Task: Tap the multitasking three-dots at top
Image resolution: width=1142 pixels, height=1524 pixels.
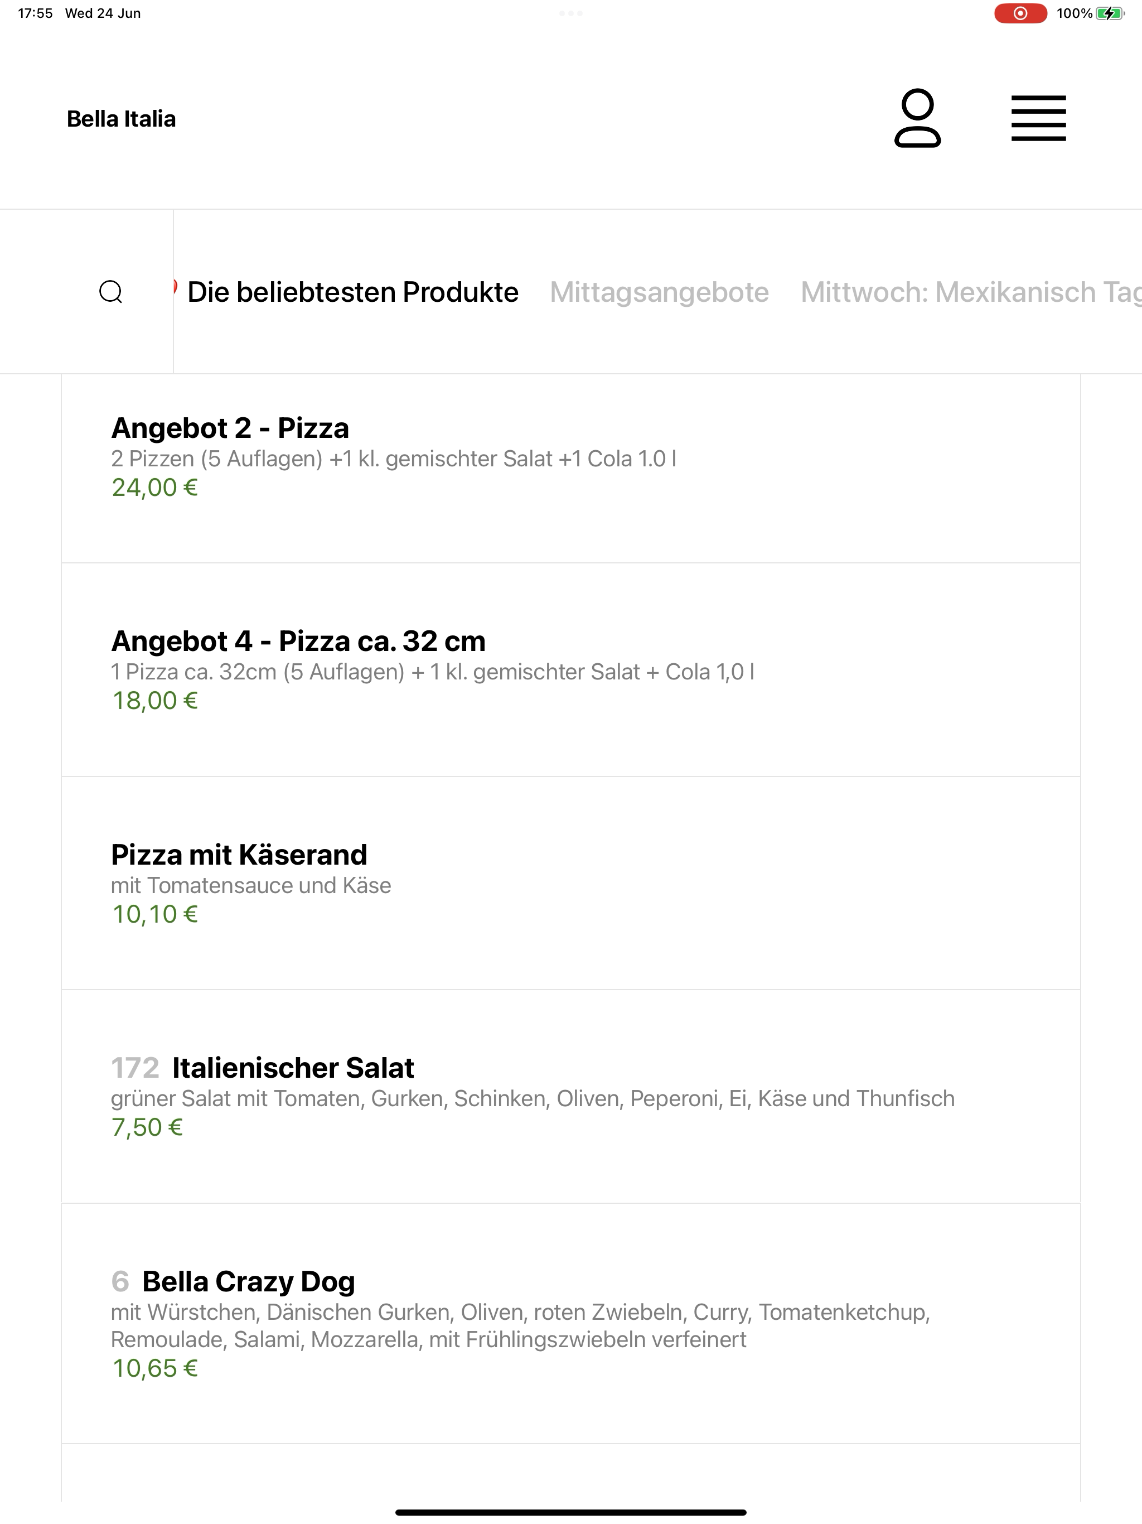Action: (571, 13)
